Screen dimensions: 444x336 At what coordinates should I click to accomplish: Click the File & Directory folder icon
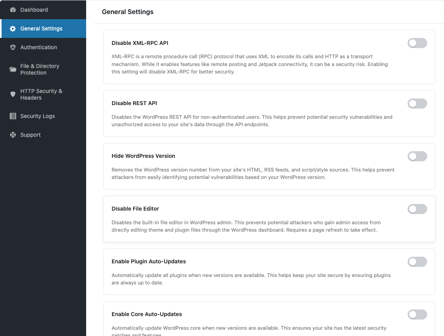[x=13, y=70]
